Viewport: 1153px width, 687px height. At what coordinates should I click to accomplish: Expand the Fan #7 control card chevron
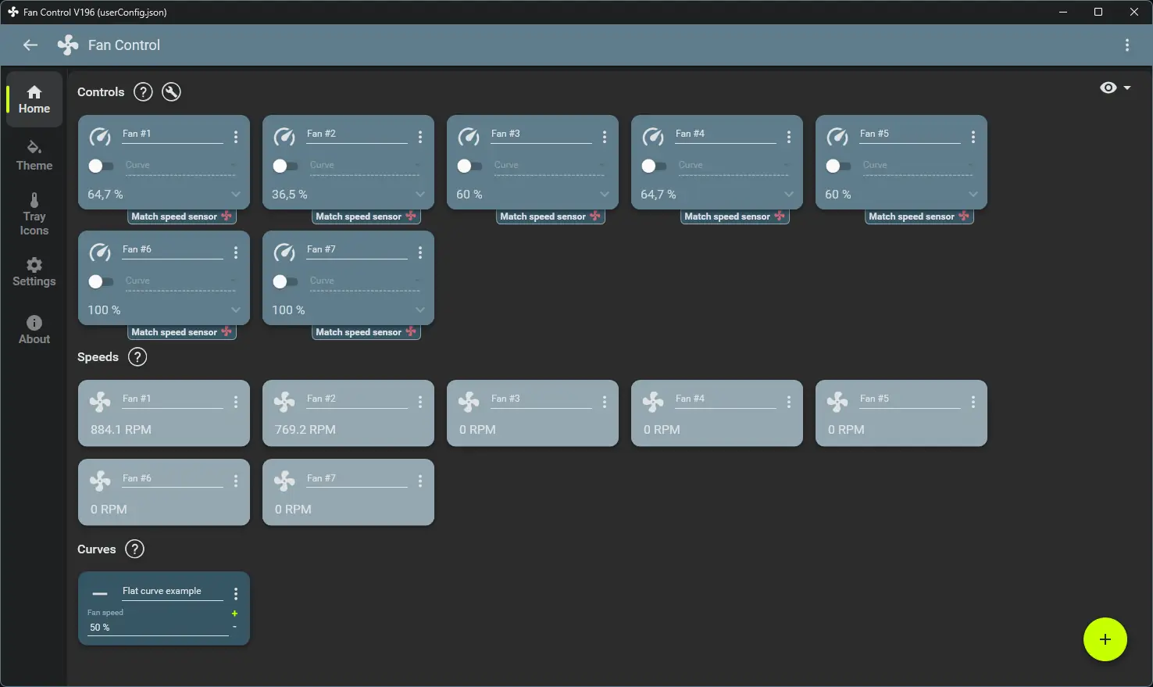(420, 310)
